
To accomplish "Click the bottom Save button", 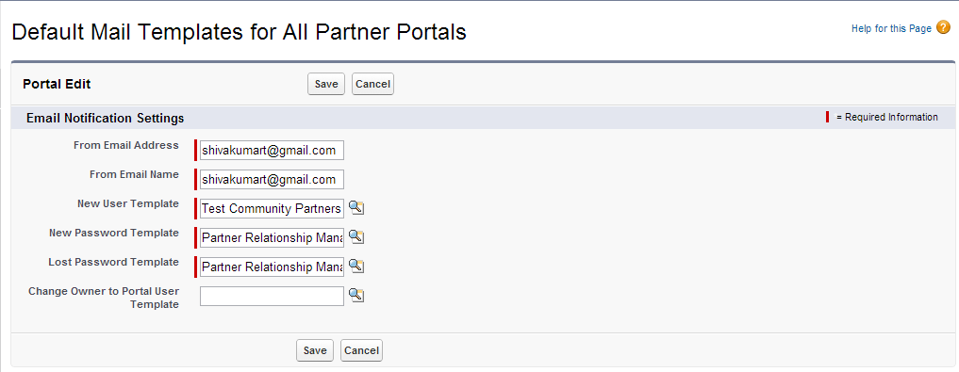I will 315,350.
